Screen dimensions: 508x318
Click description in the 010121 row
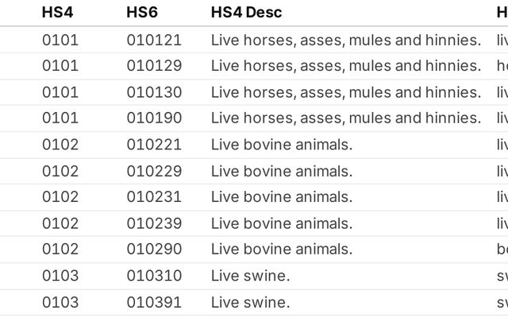coord(346,41)
